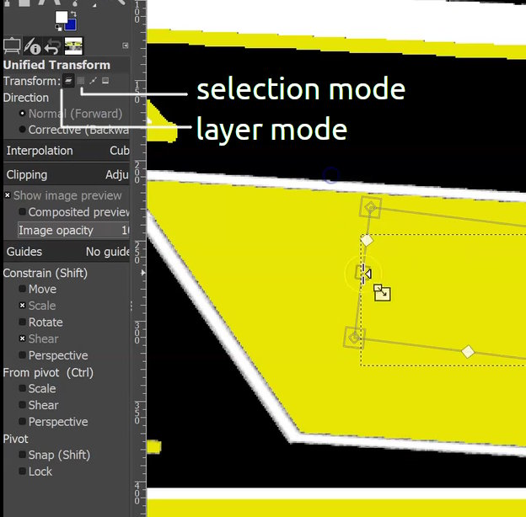Enable Constrain Rotate checkbox
Viewport: 526px width, 517px height.
click(23, 322)
